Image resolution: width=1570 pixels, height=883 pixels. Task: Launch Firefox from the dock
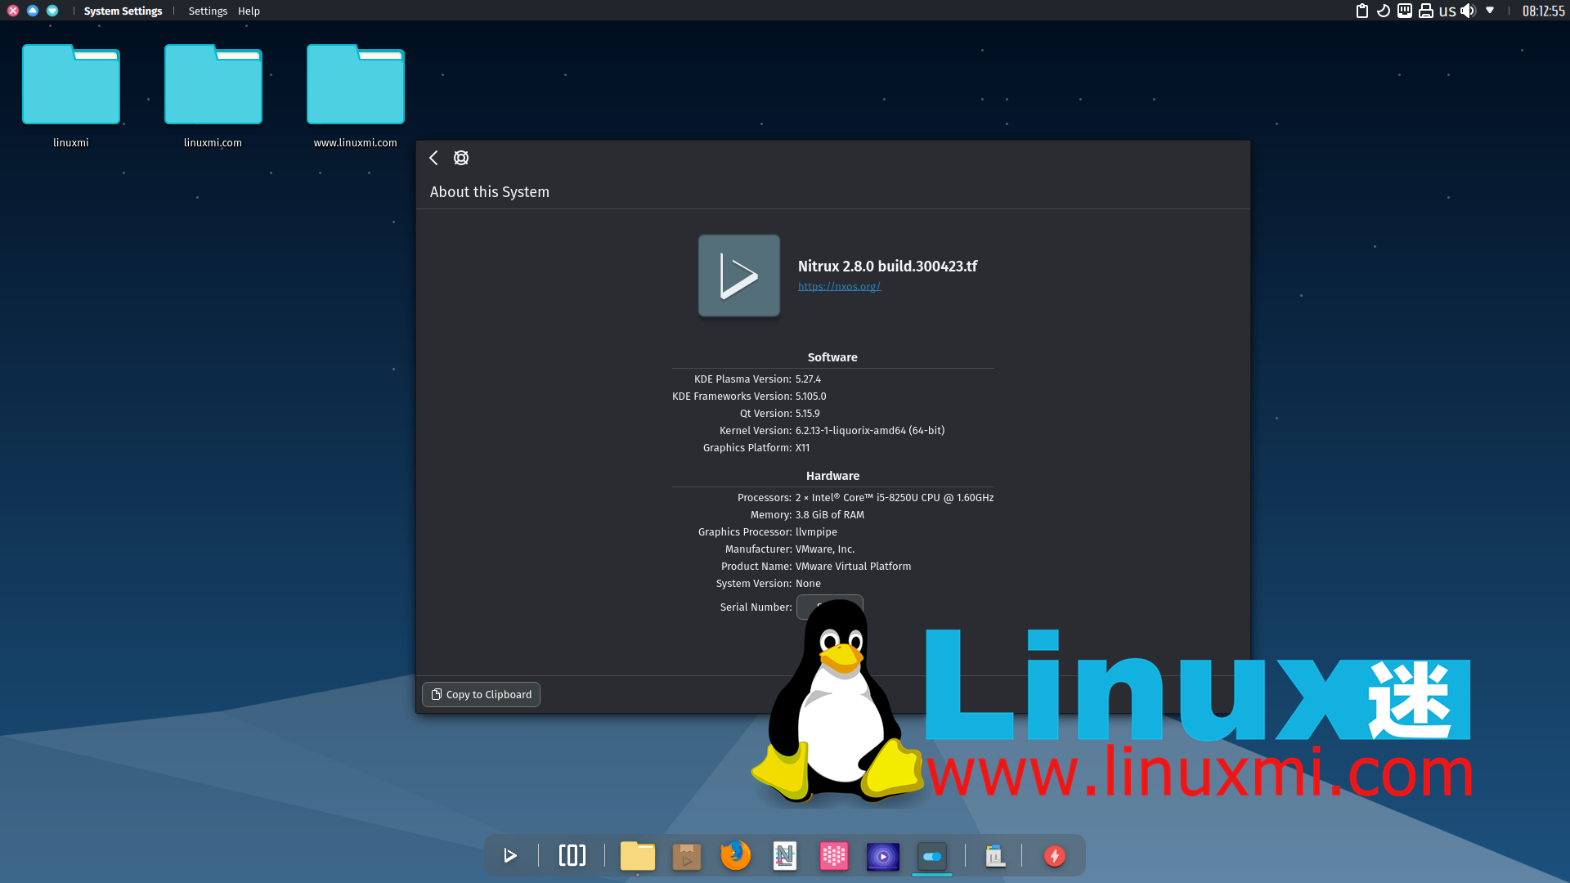tap(736, 856)
